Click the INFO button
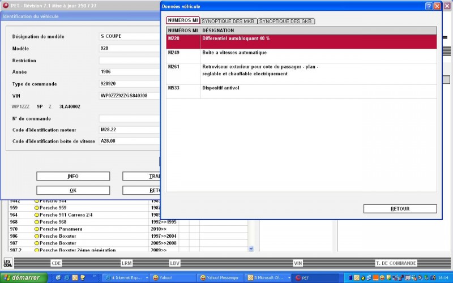453x283 pixels. [x=73, y=176]
